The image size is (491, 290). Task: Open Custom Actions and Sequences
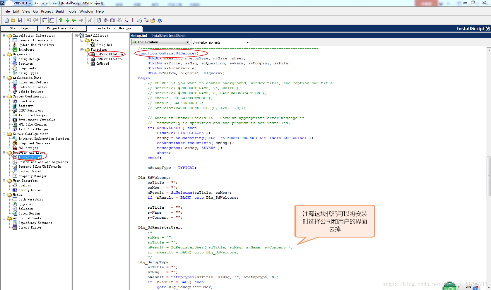tap(43, 162)
